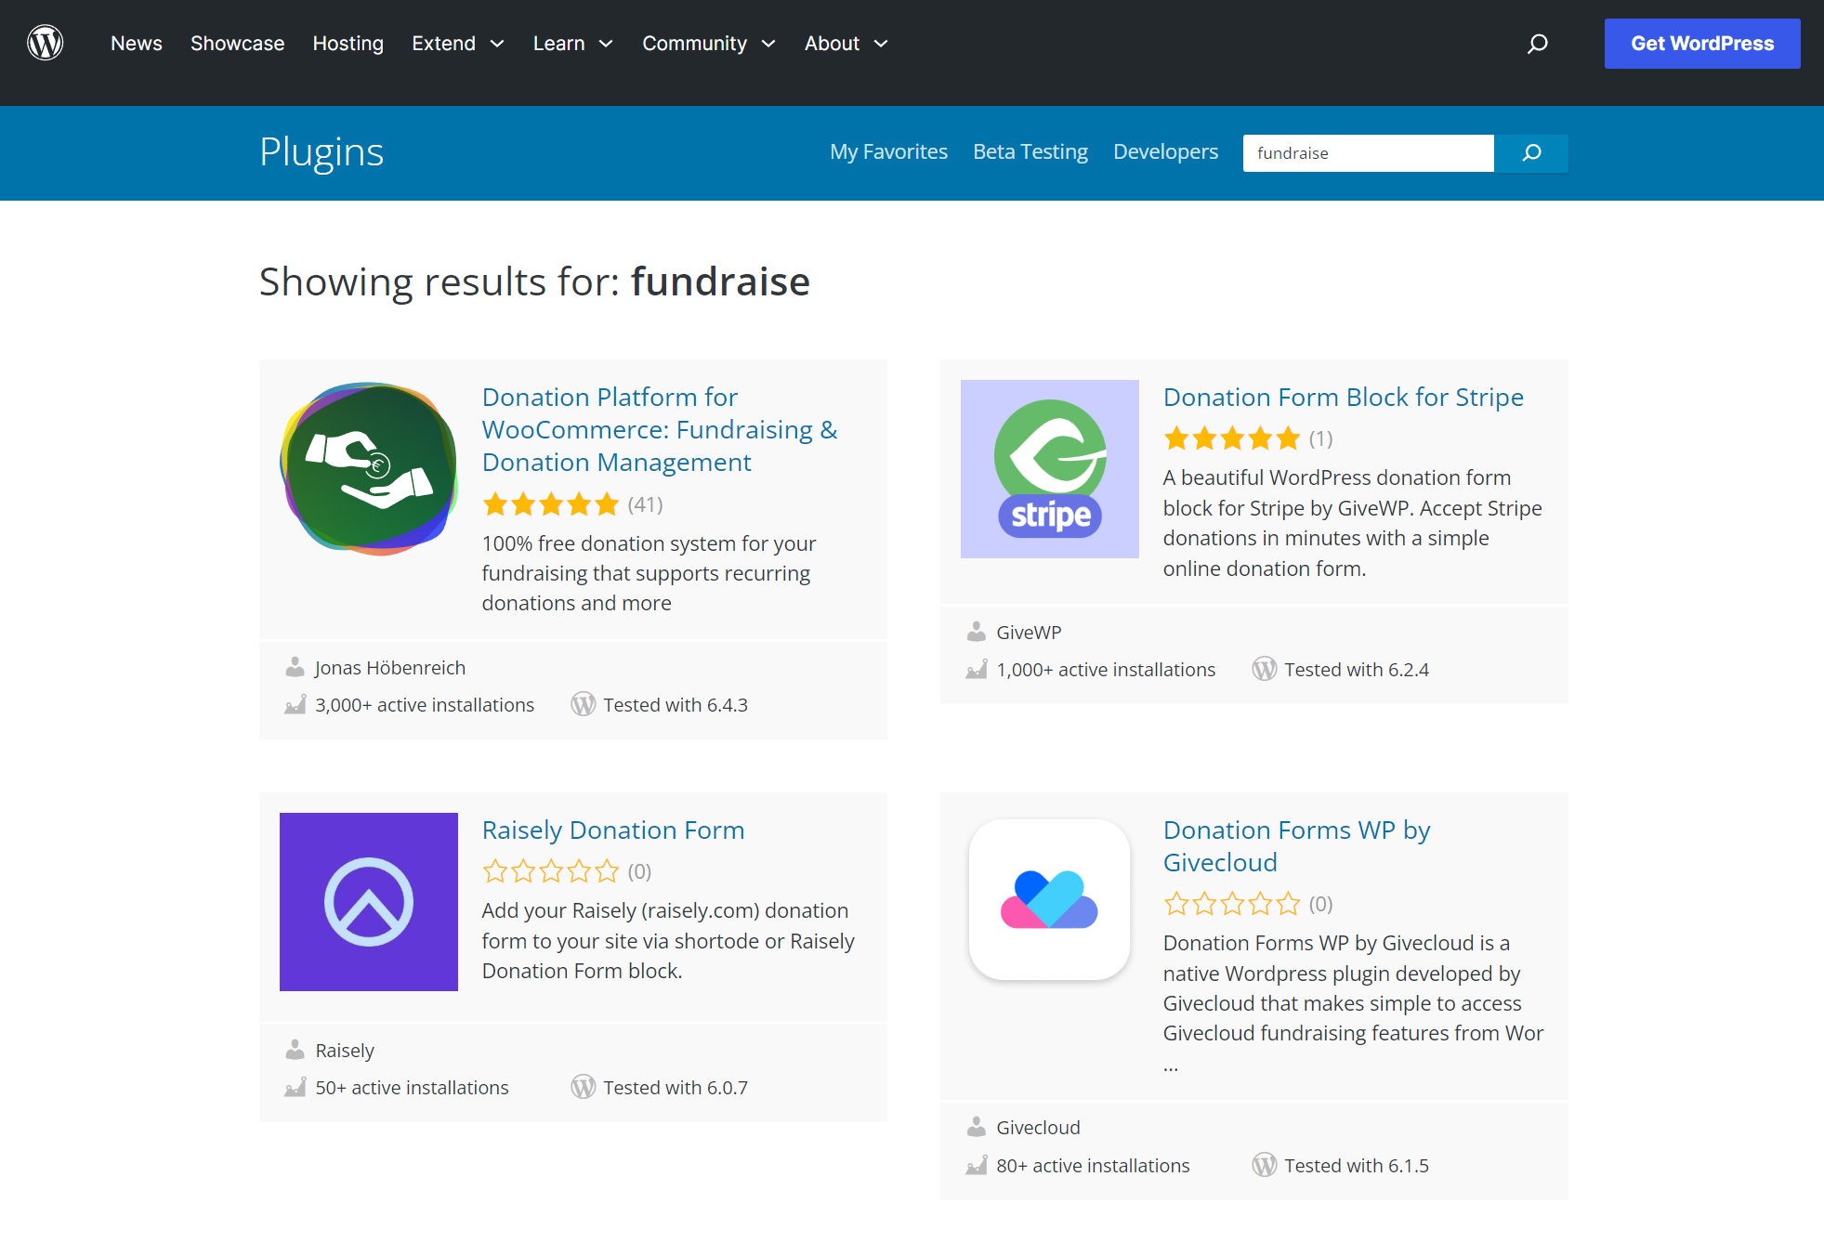The width and height of the screenshot is (1824, 1242).
Task: Click the author name Givecloud
Action: [x=1038, y=1127]
